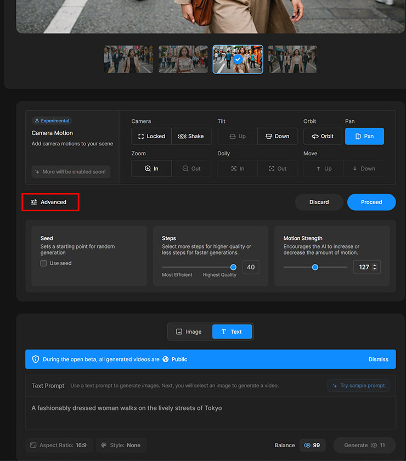Switch to the Text tab
The height and width of the screenshot is (461, 406).
pyautogui.click(x=232, y=331)
